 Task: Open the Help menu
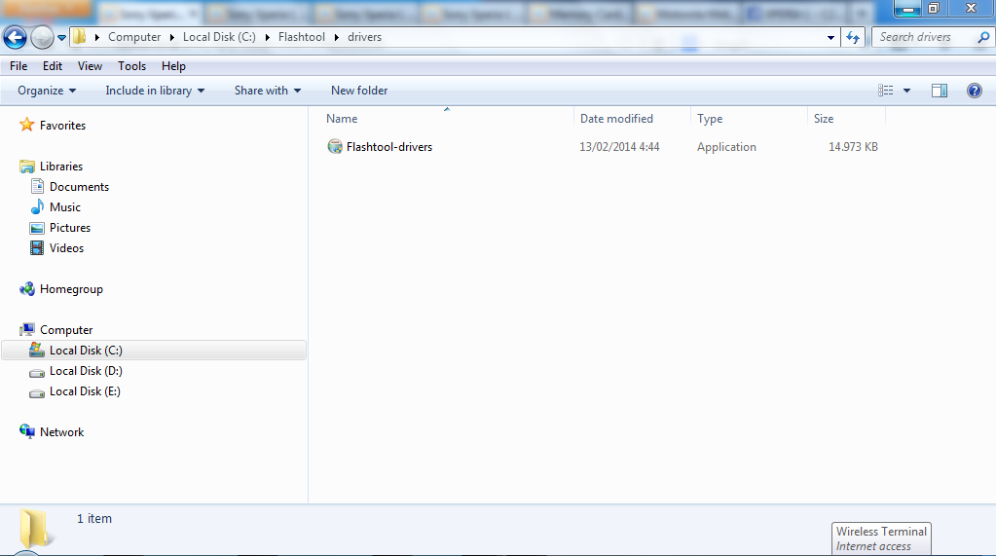pyautogui.click(x=173, y=66)
